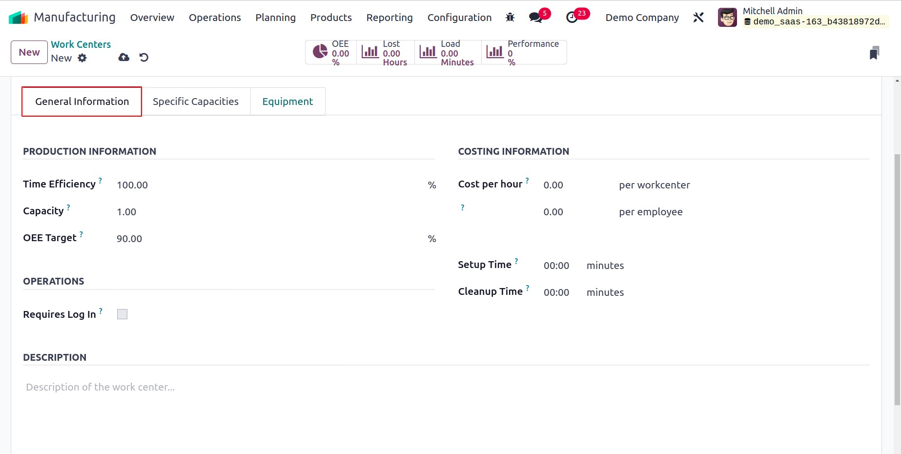The image size is (901, 454).
Task: Click the New button
Action: click(29, 52)
